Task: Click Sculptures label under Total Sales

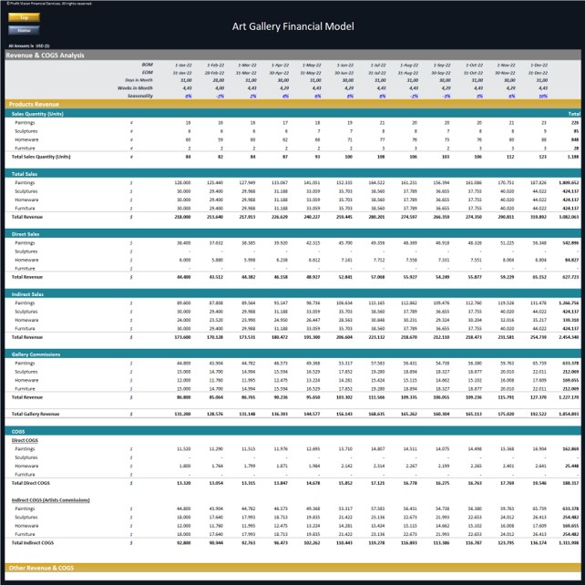Action: [x=26, y=191]
